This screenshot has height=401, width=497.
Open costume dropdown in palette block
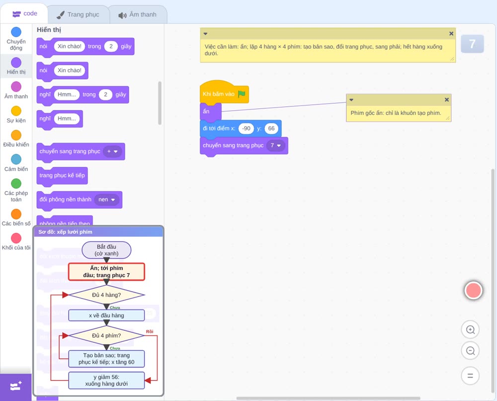point(112,151)
